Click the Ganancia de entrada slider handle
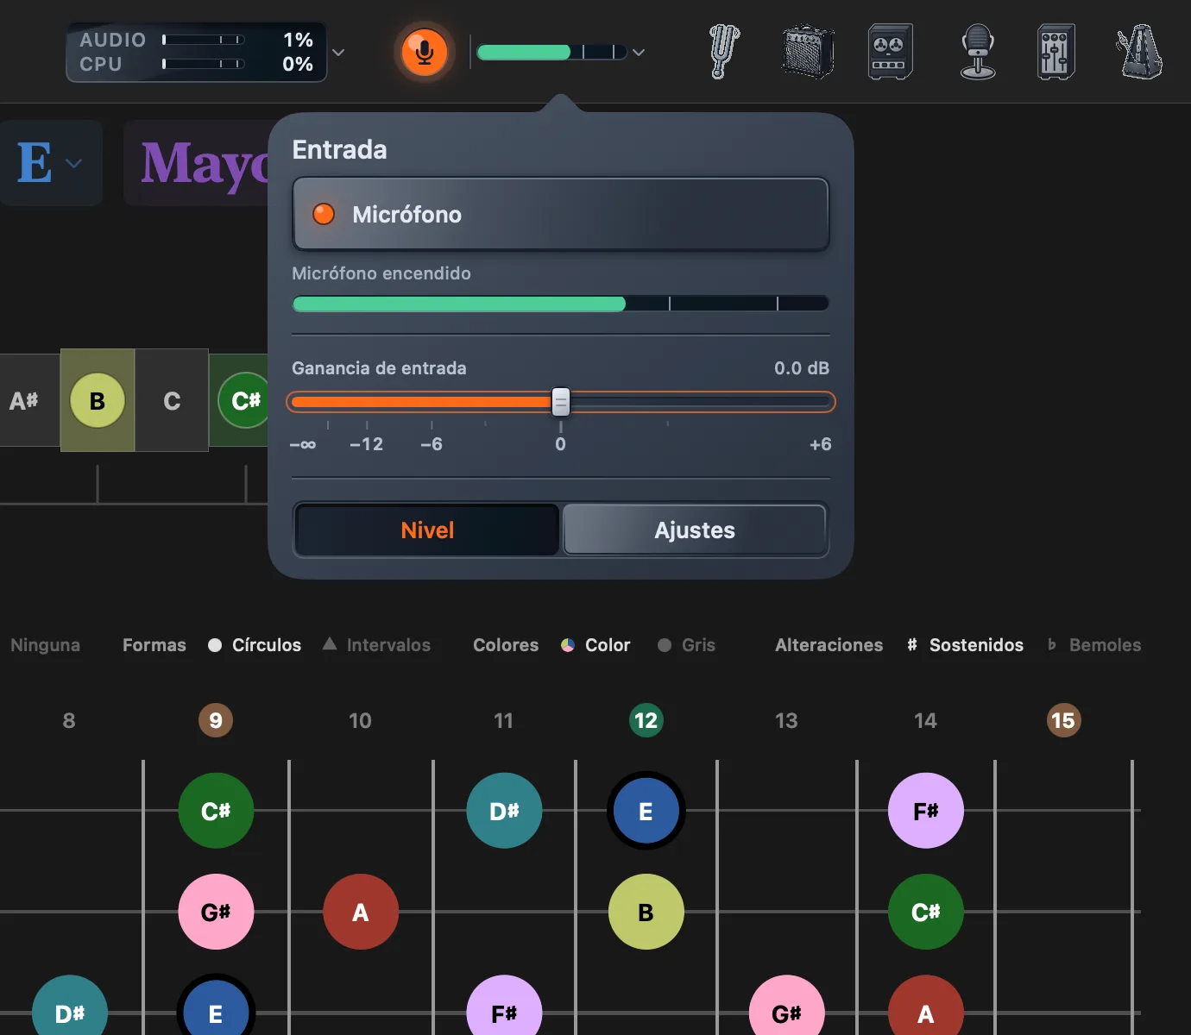The image size is (1191, 1035). [561, 401]
